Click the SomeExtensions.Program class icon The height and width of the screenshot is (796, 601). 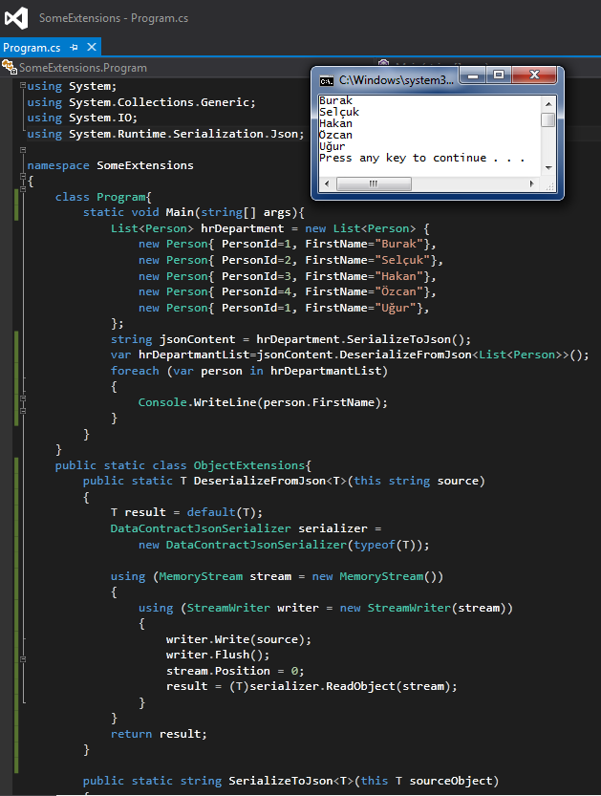(10, 68)
